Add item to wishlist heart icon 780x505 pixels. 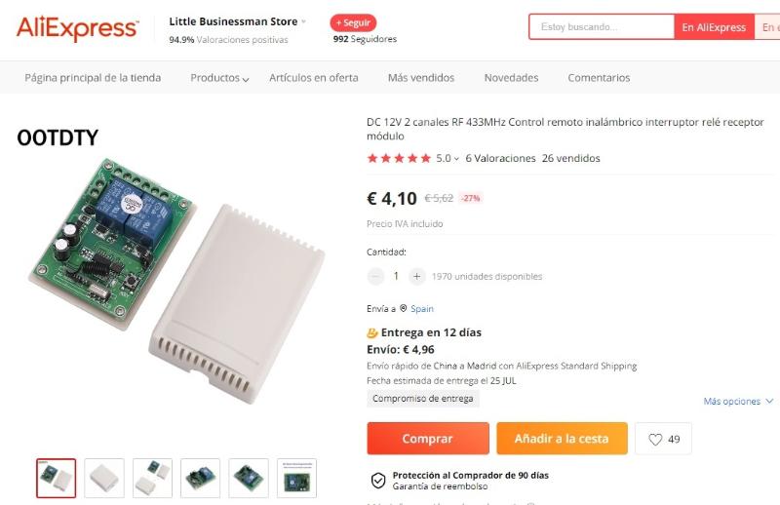tap(655, 440)
